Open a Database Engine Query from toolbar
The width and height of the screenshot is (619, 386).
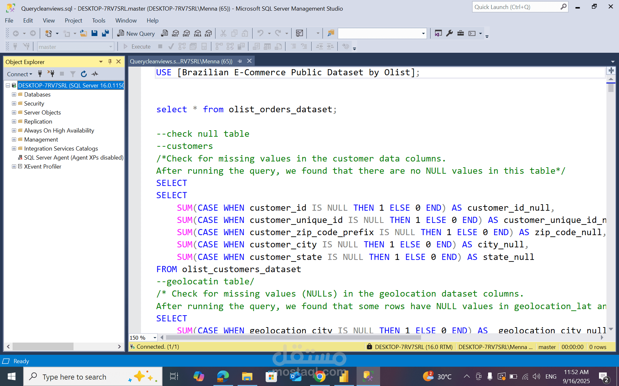click(164, 33)
